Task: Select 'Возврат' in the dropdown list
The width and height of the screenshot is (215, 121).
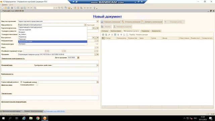Action: click(53, 32)
